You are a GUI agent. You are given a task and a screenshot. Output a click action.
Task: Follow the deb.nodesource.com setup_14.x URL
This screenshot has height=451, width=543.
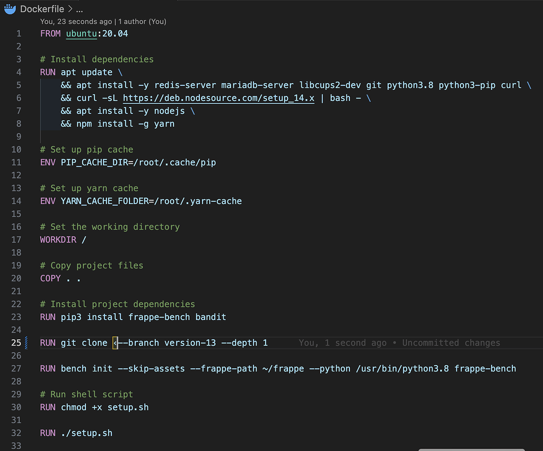point(218,98)
